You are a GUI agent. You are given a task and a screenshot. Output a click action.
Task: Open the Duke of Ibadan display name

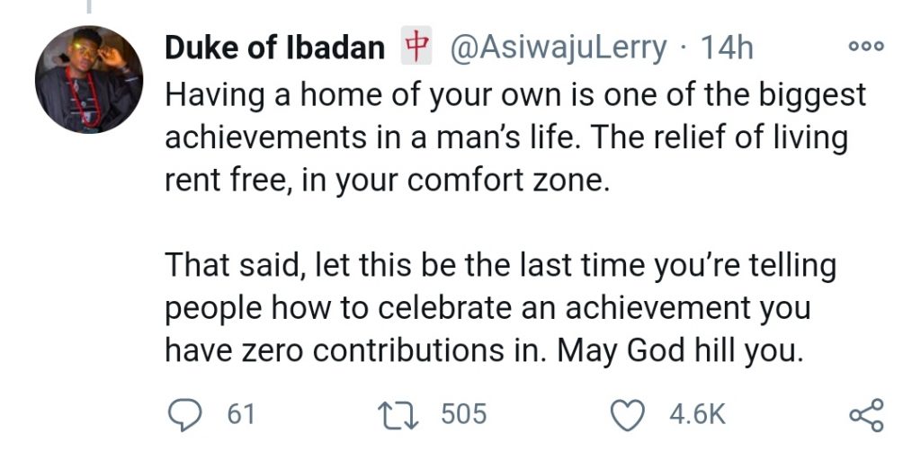point(275,49)
